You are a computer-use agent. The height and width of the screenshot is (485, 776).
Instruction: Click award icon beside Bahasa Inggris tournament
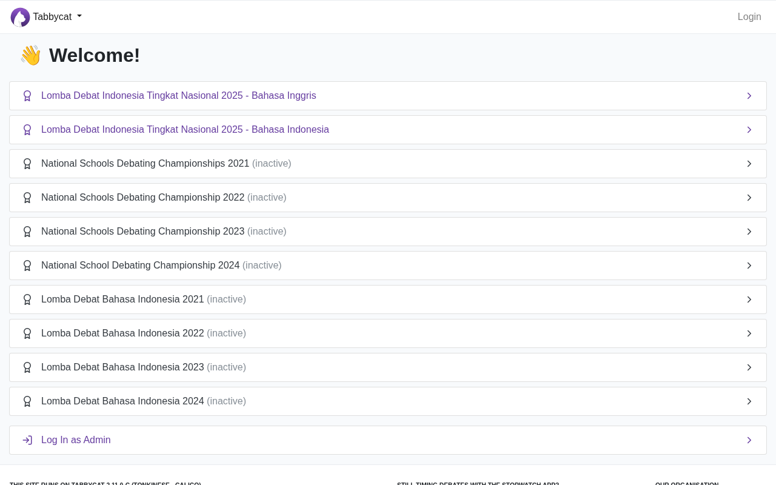pos(27,96)
